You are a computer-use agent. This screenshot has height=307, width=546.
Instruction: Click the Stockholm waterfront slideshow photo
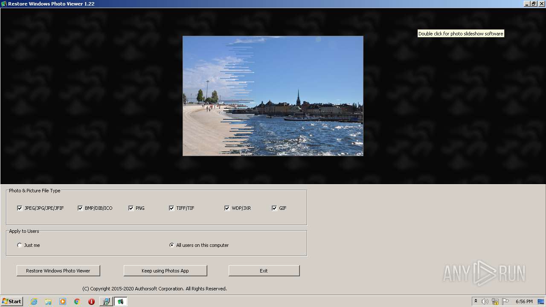pyautogui.click(x=273, y=96)
